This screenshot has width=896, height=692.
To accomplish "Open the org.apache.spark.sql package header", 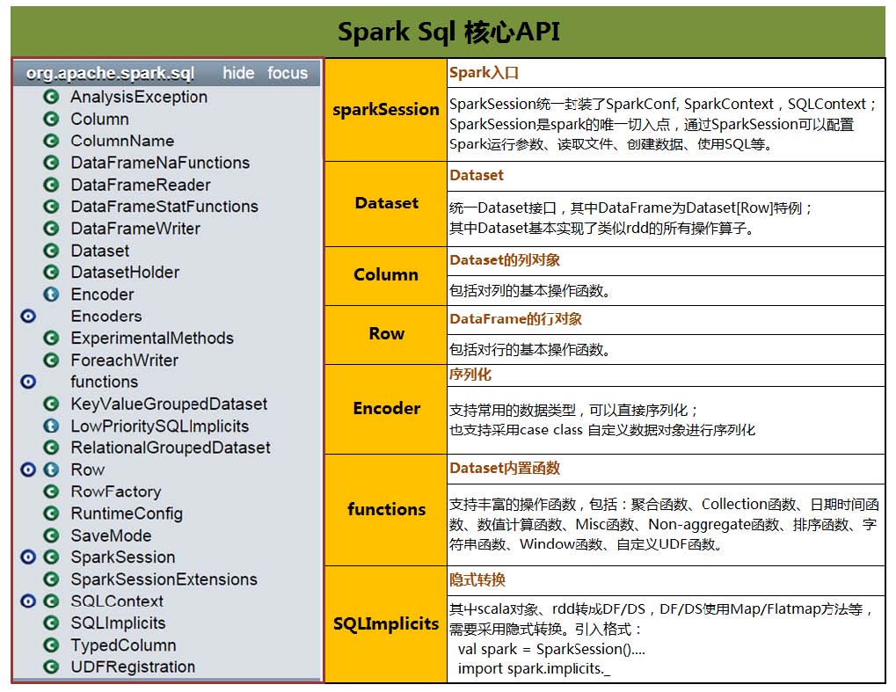I will [x=110, y=73].
